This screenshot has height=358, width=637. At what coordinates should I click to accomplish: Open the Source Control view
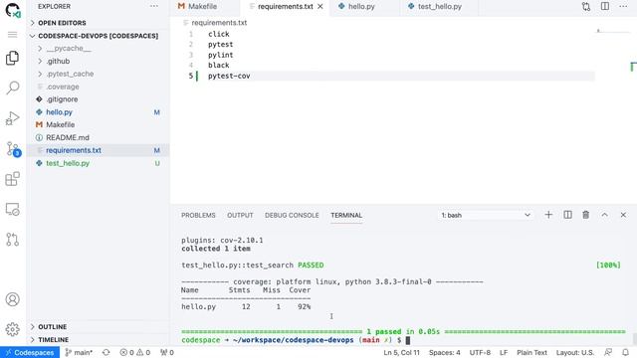pyautogui.click(x=13, y=148)
